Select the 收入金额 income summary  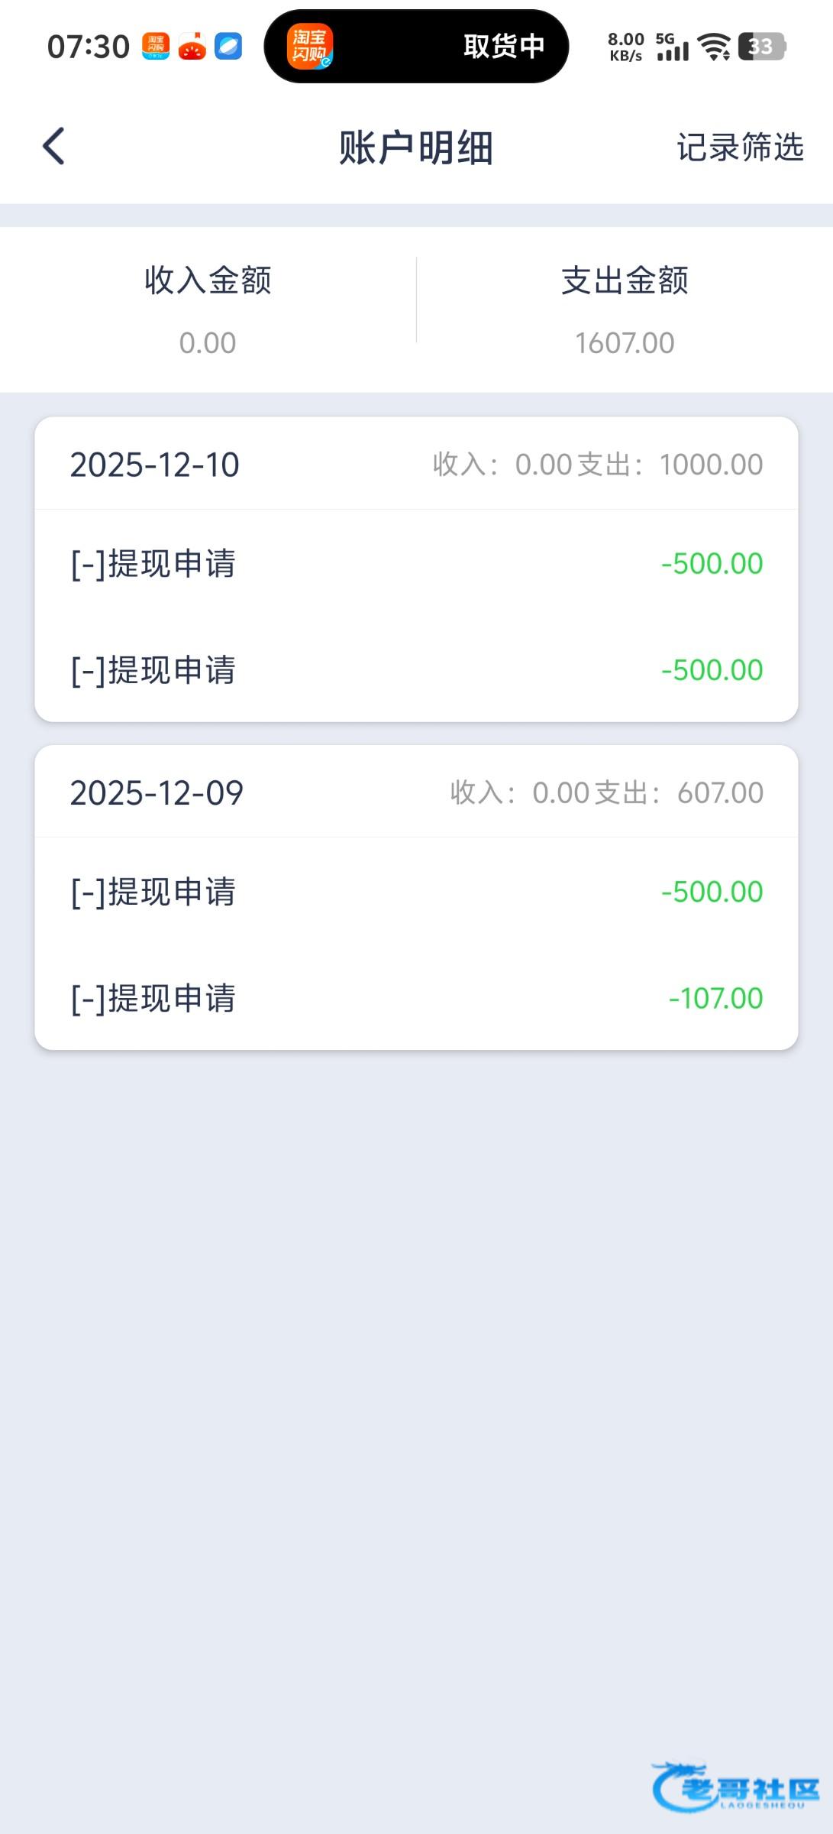tap(208, 309)
